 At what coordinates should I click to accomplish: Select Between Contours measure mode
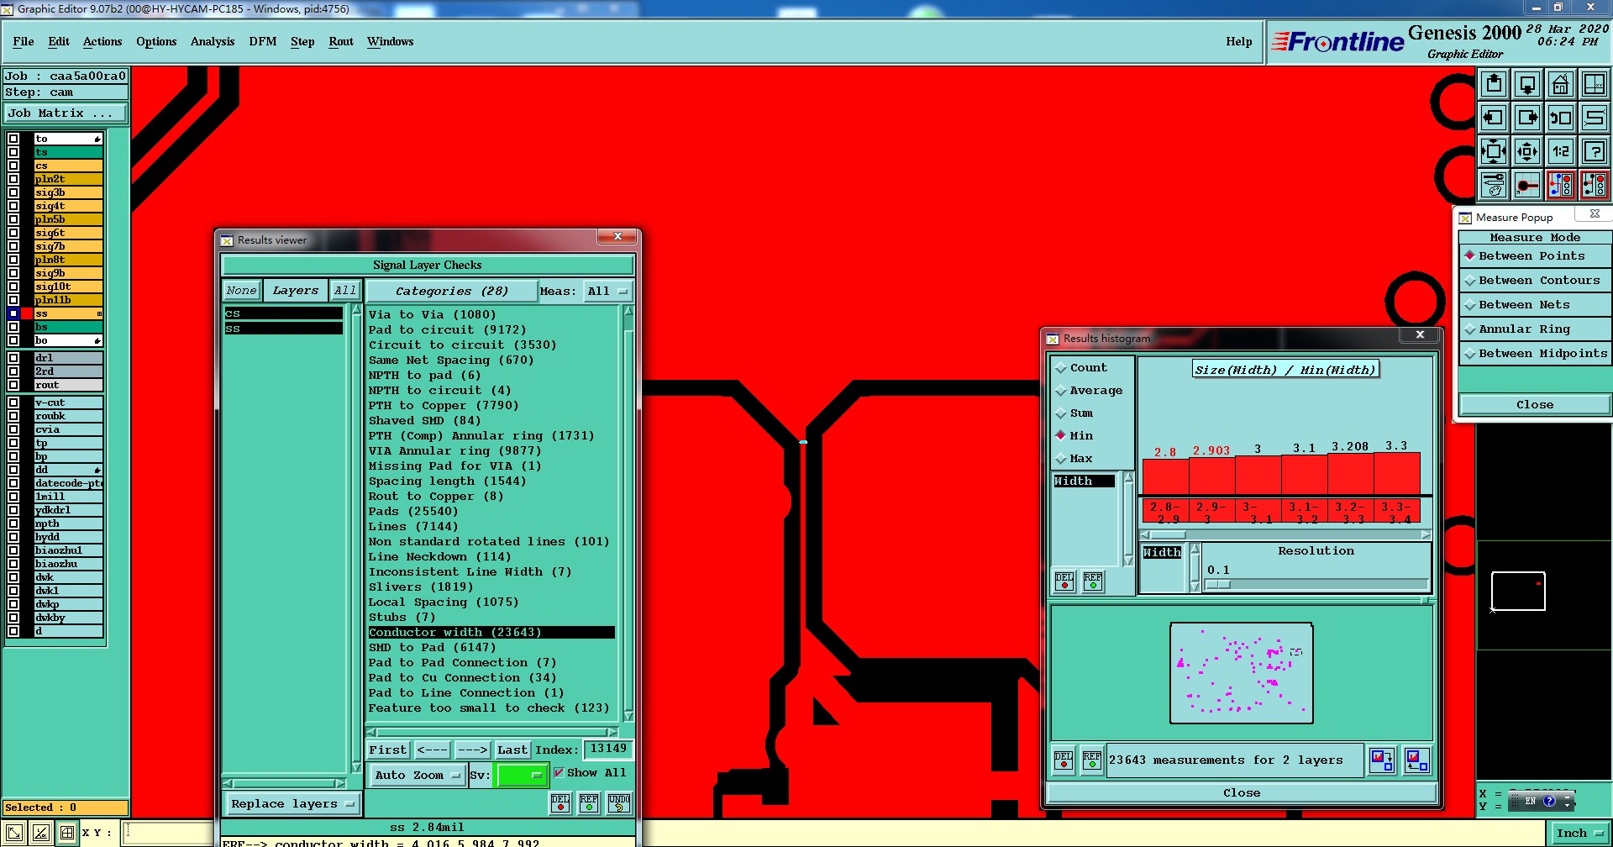coord(1535,281)
